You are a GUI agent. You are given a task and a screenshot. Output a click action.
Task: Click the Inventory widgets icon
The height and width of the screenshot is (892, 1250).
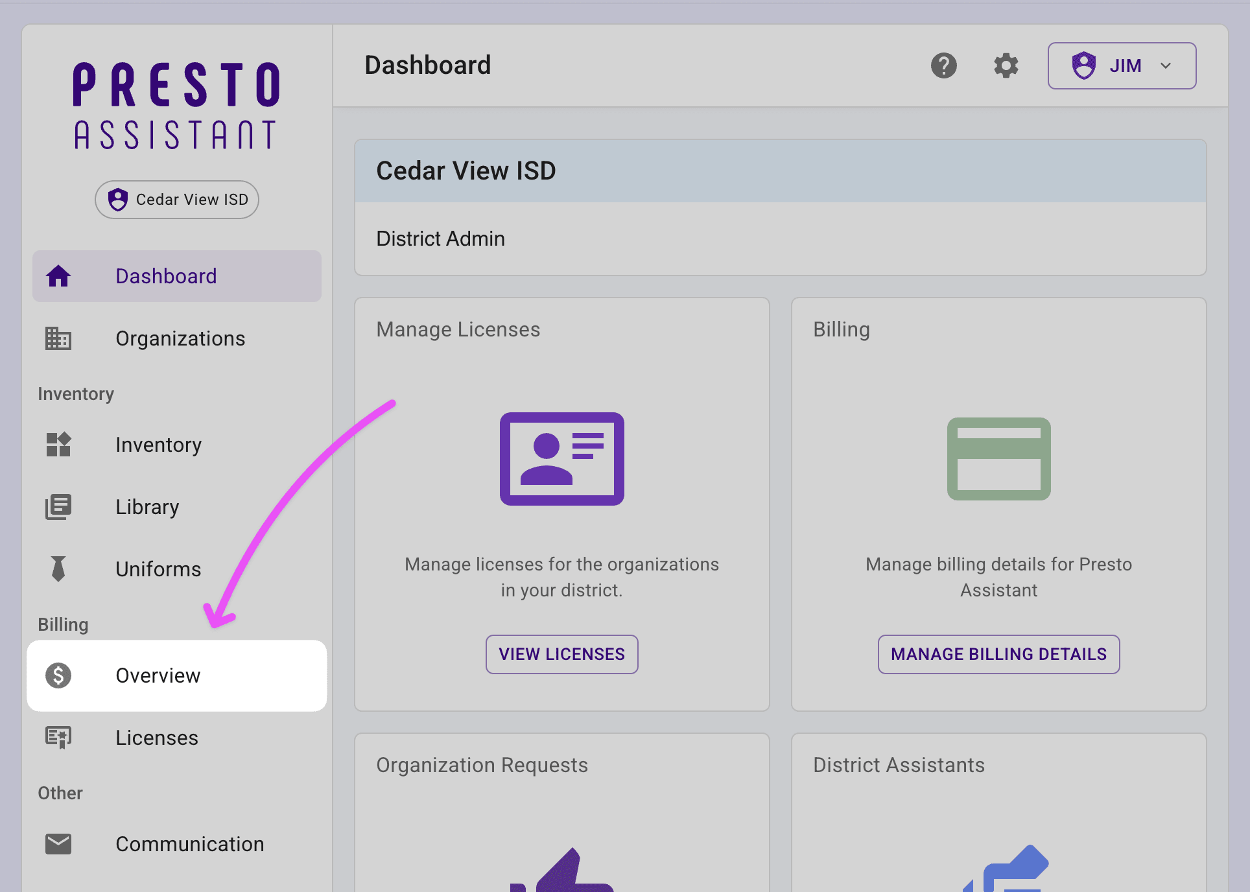tap(58, 445)
